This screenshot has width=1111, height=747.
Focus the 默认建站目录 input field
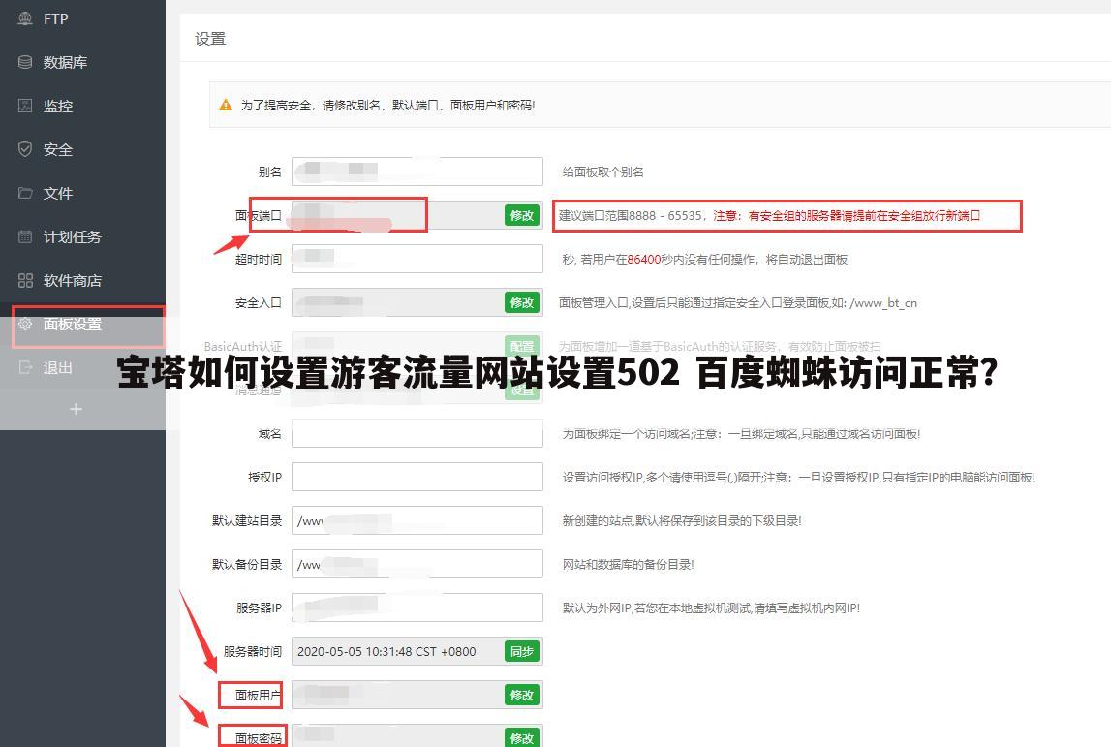pyautogui.click(x=417, y=520)
